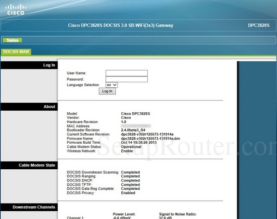
Task: Click the Log In button
Action: pyautogui.click(x=107, y=91)
